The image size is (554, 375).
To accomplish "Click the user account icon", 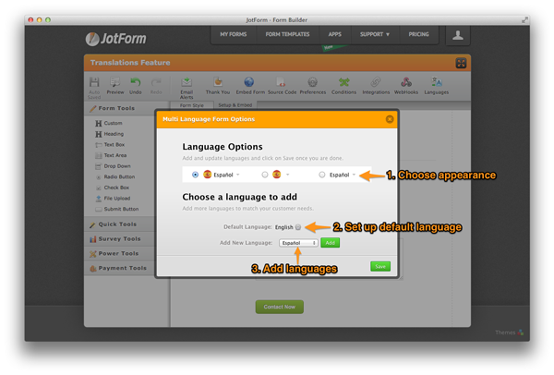I will pos(458,35).
